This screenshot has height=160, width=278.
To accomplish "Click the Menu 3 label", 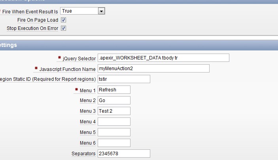I will (88, 111).
